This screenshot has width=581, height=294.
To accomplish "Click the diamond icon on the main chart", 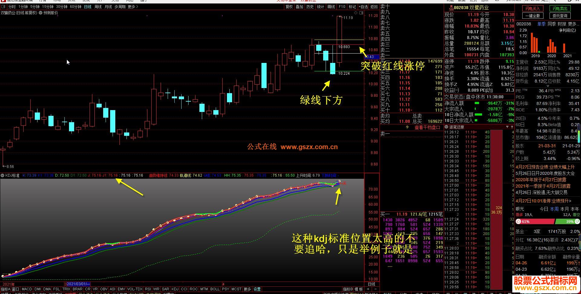I will pyautogui.click(x=356, y=13).
